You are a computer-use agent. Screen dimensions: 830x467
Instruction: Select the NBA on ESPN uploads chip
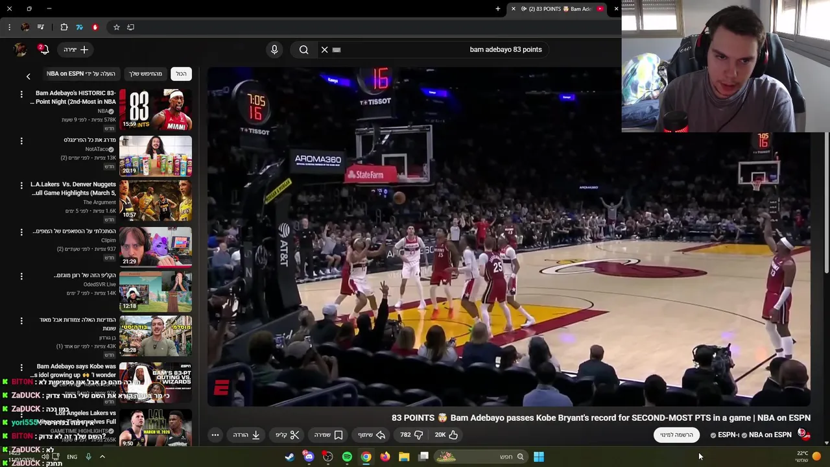[x=81, y=74]
